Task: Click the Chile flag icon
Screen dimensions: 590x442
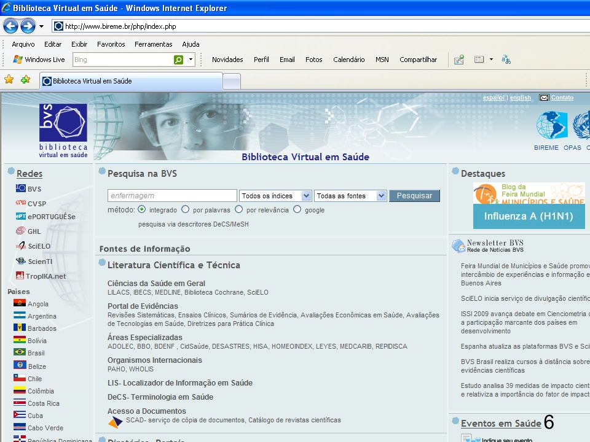Action: coord(20,376)
